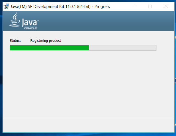The image size is (176, 136).
Task: Click the "Registering product" status text
Action: click(45, 41)
